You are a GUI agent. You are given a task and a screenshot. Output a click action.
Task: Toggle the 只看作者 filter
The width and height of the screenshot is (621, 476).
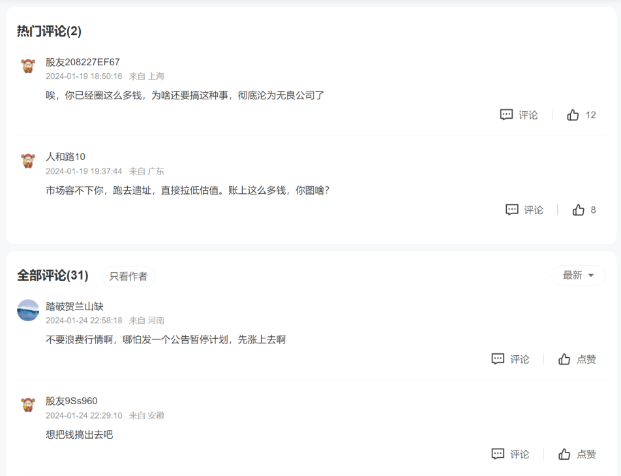pos(129,276)
